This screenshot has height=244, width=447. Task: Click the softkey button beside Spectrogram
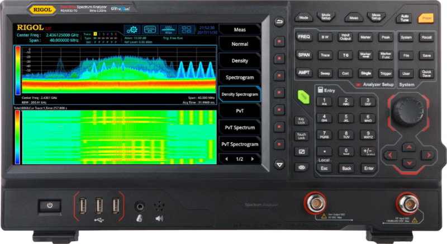tap(279, 76)
